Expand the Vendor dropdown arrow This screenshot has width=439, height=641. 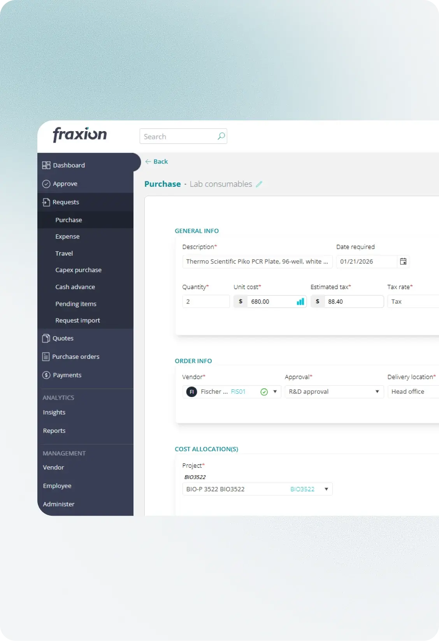tap(275, 392)
